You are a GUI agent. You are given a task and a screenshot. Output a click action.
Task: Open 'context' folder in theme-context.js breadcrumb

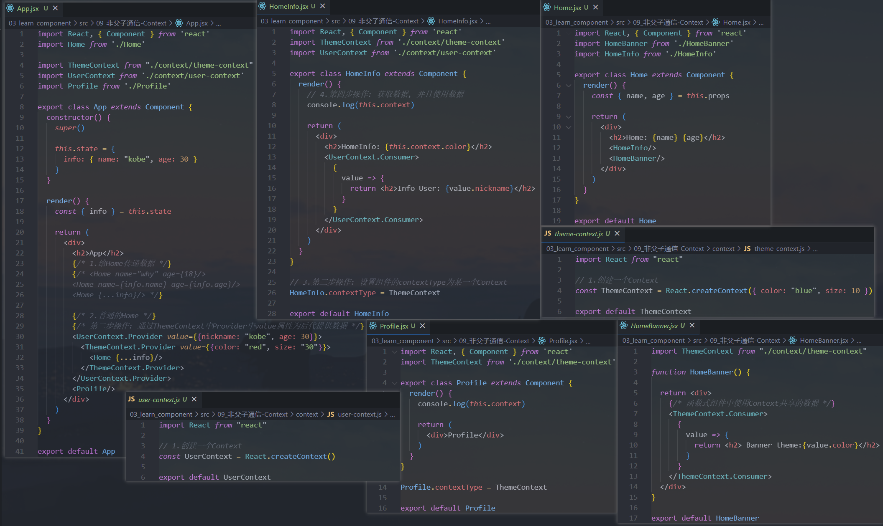(x=723, y=248)
